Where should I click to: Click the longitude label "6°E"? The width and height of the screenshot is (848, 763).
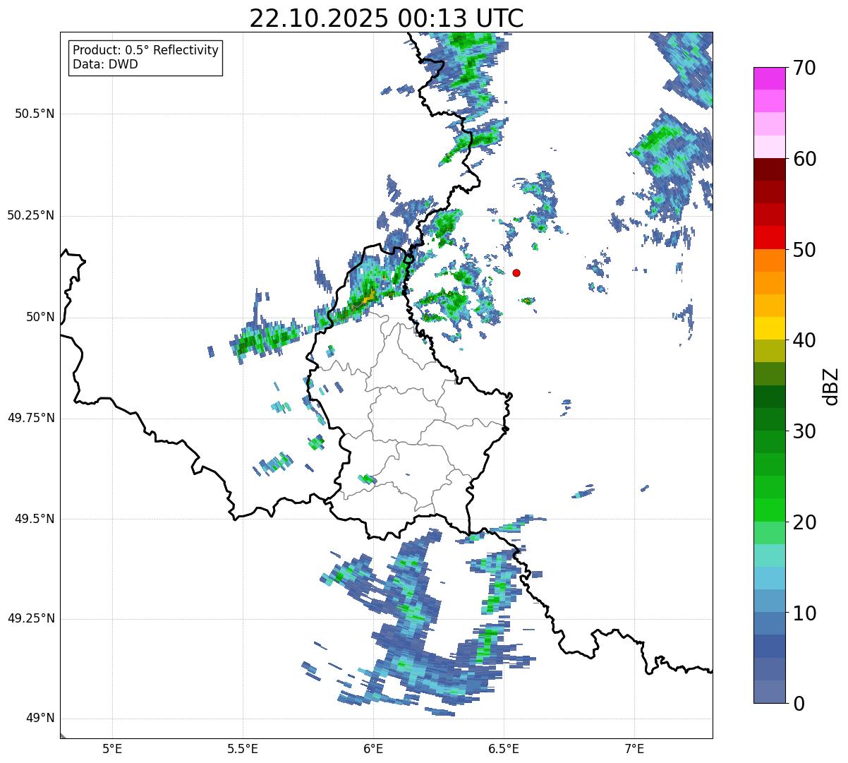373,749
